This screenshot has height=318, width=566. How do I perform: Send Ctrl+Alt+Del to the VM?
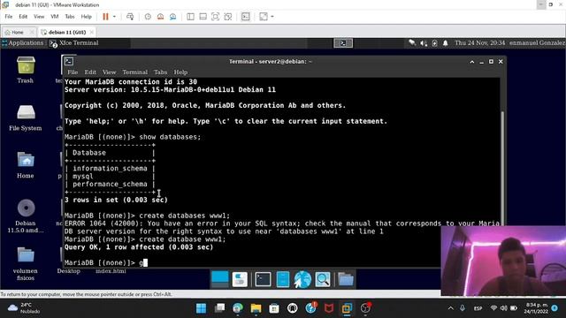coord(130,17)
